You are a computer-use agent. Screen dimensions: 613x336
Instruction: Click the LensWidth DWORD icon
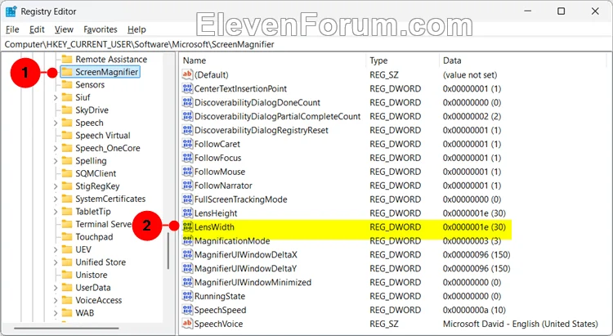tap(188, 227)
